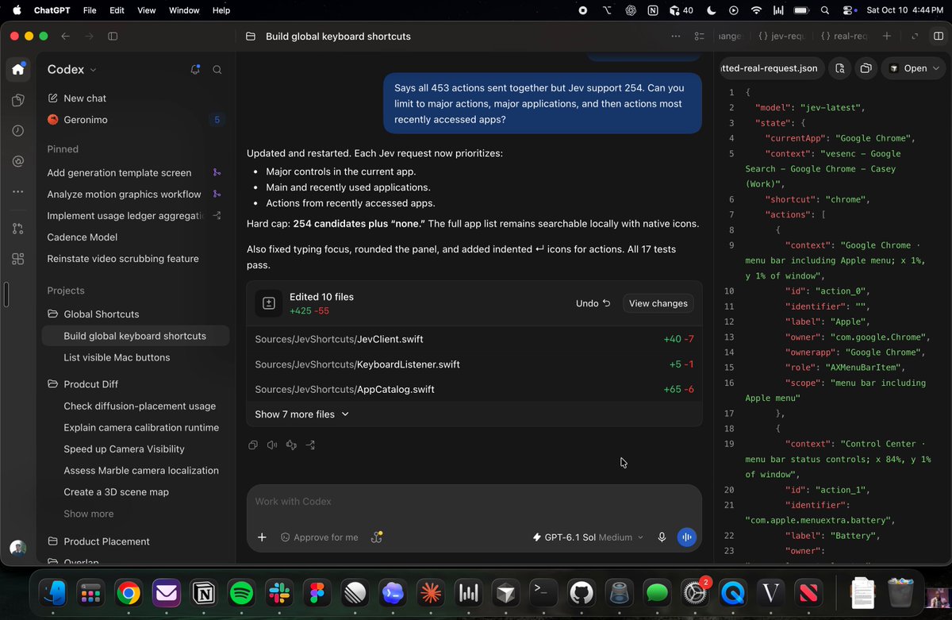Open the notifications bell beside Codex
The image size is (952, 620).
point(195,70)
